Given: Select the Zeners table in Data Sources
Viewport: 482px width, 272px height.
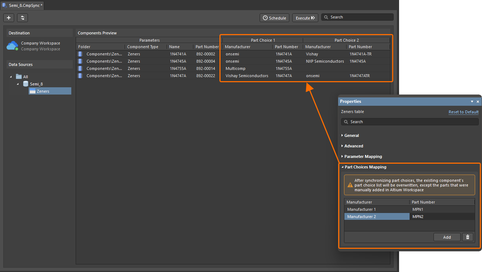Looking at the screenshot, I should pos(43,91).
